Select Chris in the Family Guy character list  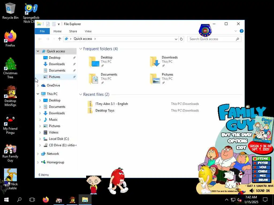pyautogui.click(x=261, y=171)
